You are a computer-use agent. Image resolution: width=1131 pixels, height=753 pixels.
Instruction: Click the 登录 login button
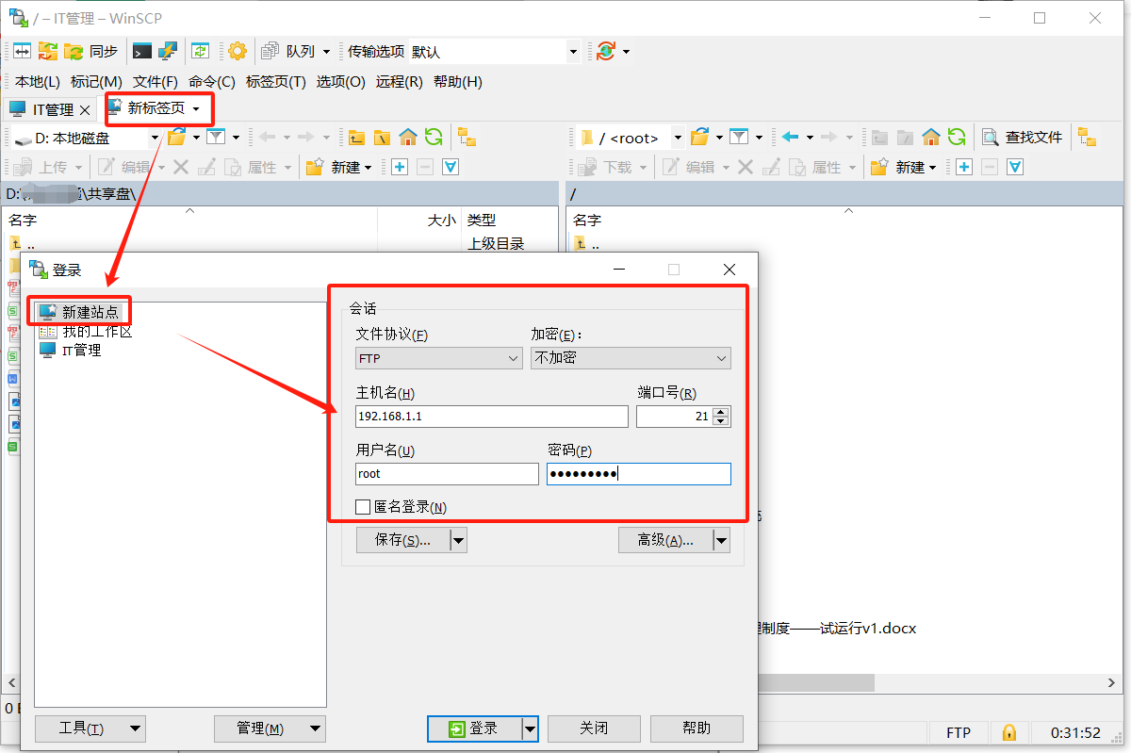474,728
